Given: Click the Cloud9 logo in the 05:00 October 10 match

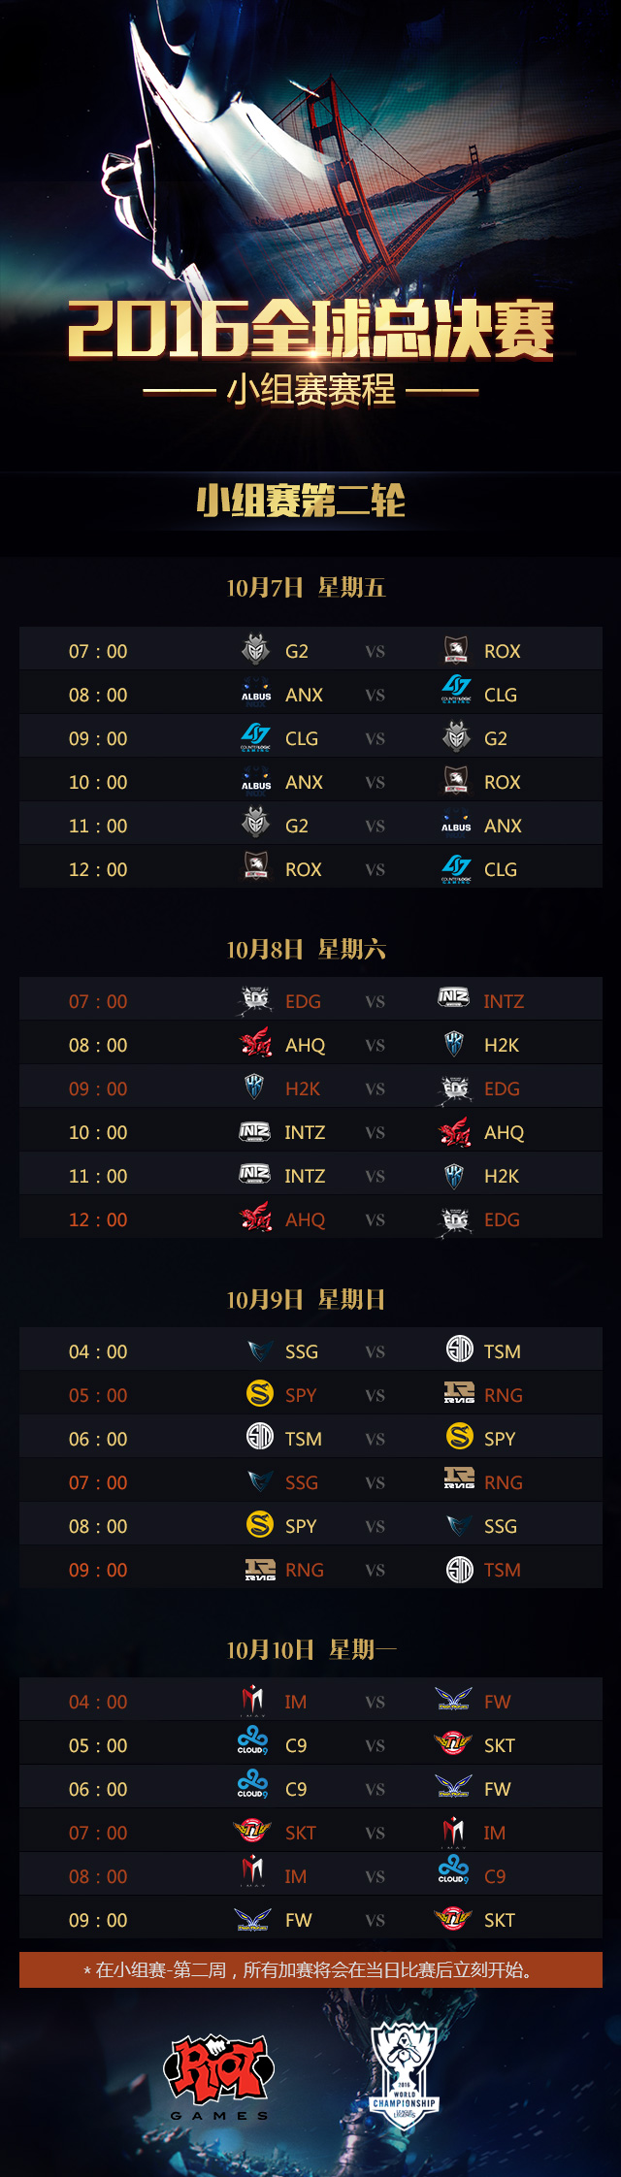Looking at the screenshot, I should [252, 1744].
